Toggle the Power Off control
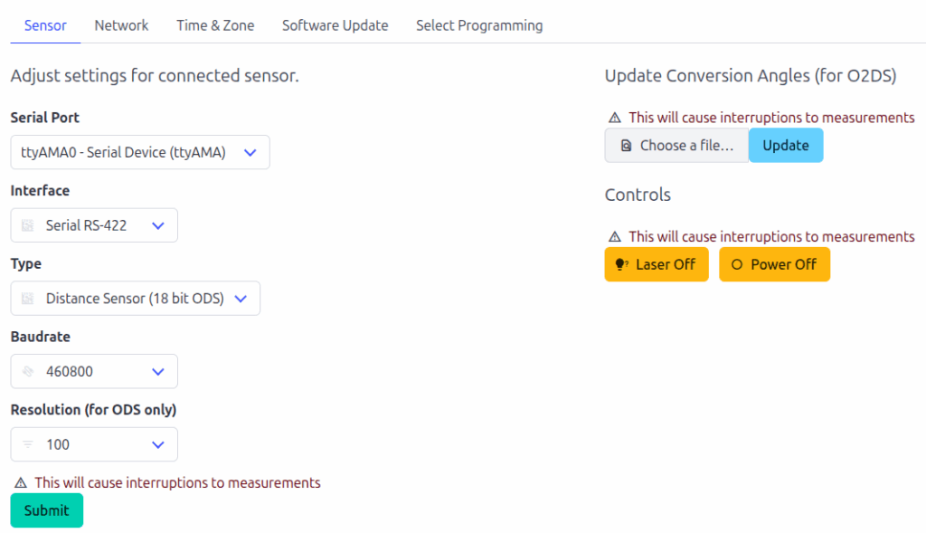926x533 pixels. 774,264
